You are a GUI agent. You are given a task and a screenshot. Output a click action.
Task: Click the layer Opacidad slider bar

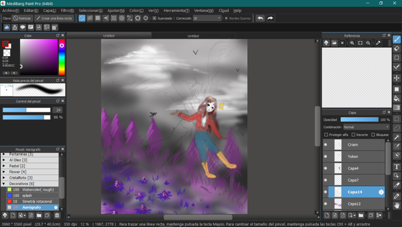359,119
